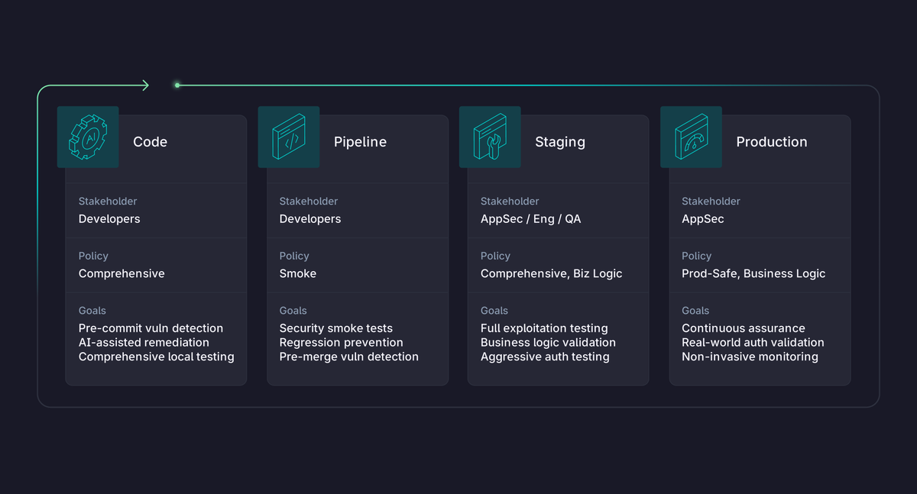Click Developers stakeholder in the Code card

109,219
